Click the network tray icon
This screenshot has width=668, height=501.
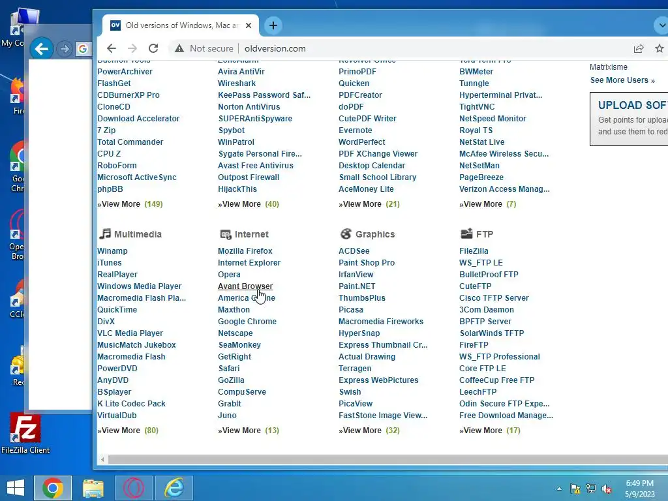(591, 489)
